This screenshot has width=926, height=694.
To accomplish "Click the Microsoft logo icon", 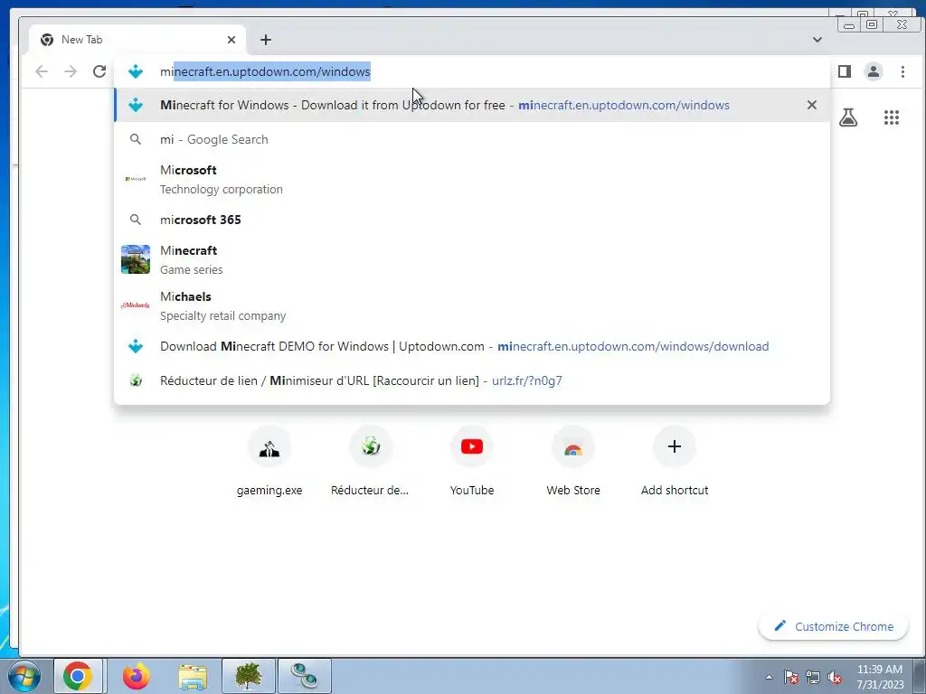I will (x=136, y=179).
